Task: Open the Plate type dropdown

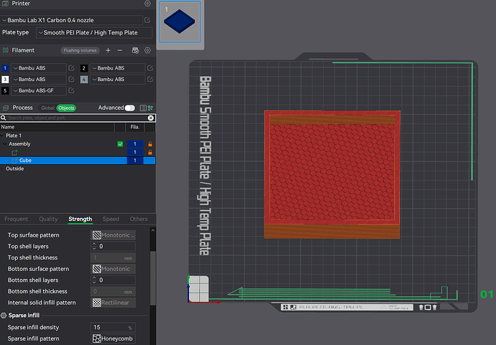Action: tap(94, 32)
